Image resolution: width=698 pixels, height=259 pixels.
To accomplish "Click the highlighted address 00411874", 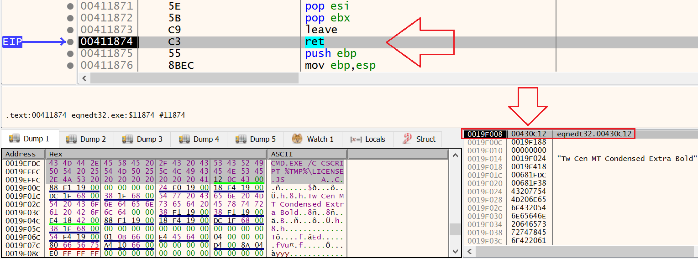I will coord(108,42).
